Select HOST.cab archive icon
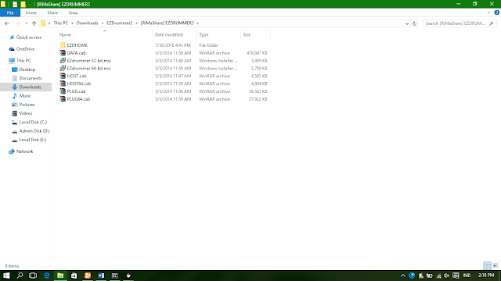 click(x=63, y=76)
